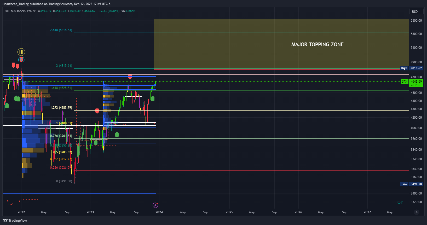Click the SPX 4643.69 current price label

[412, 82]
